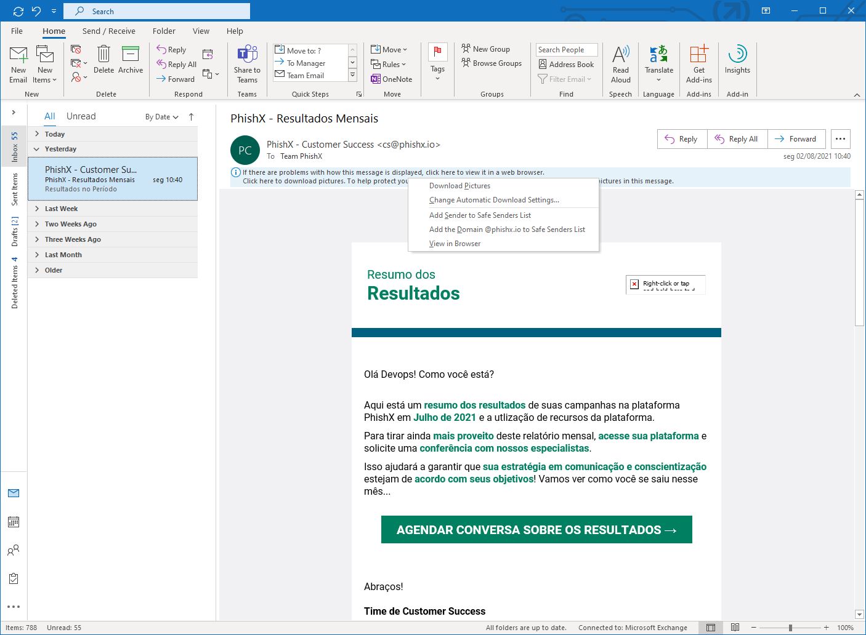This screenshot has height=635, width=866.
Task: Select View in Browser menu entry
Action: point(503,244)
